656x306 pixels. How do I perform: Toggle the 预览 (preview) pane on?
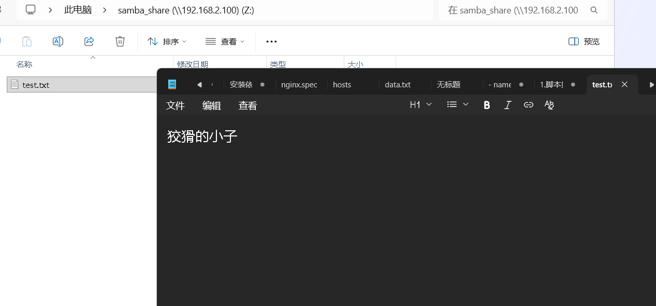(x=583, y=41)
